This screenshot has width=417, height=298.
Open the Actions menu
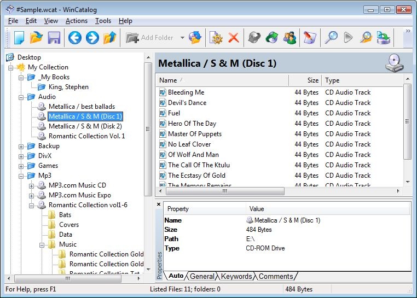(77, 21)
